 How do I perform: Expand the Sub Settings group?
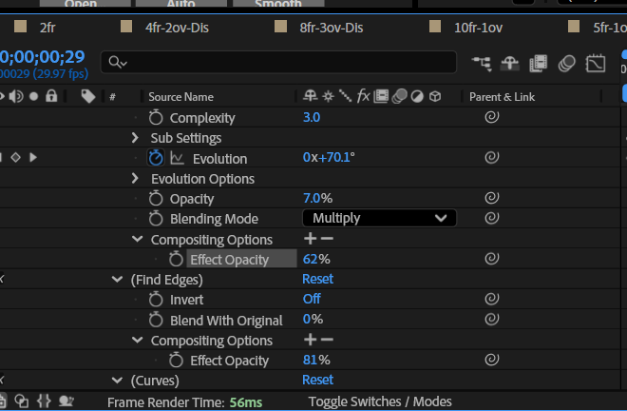pyautogui.click(x=136, y=139)
